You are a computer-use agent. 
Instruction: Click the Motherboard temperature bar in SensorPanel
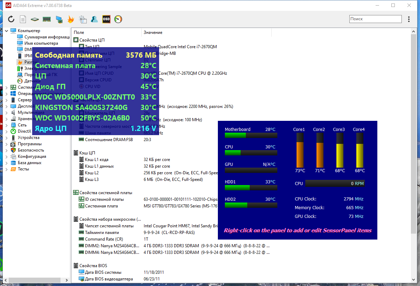251,135
